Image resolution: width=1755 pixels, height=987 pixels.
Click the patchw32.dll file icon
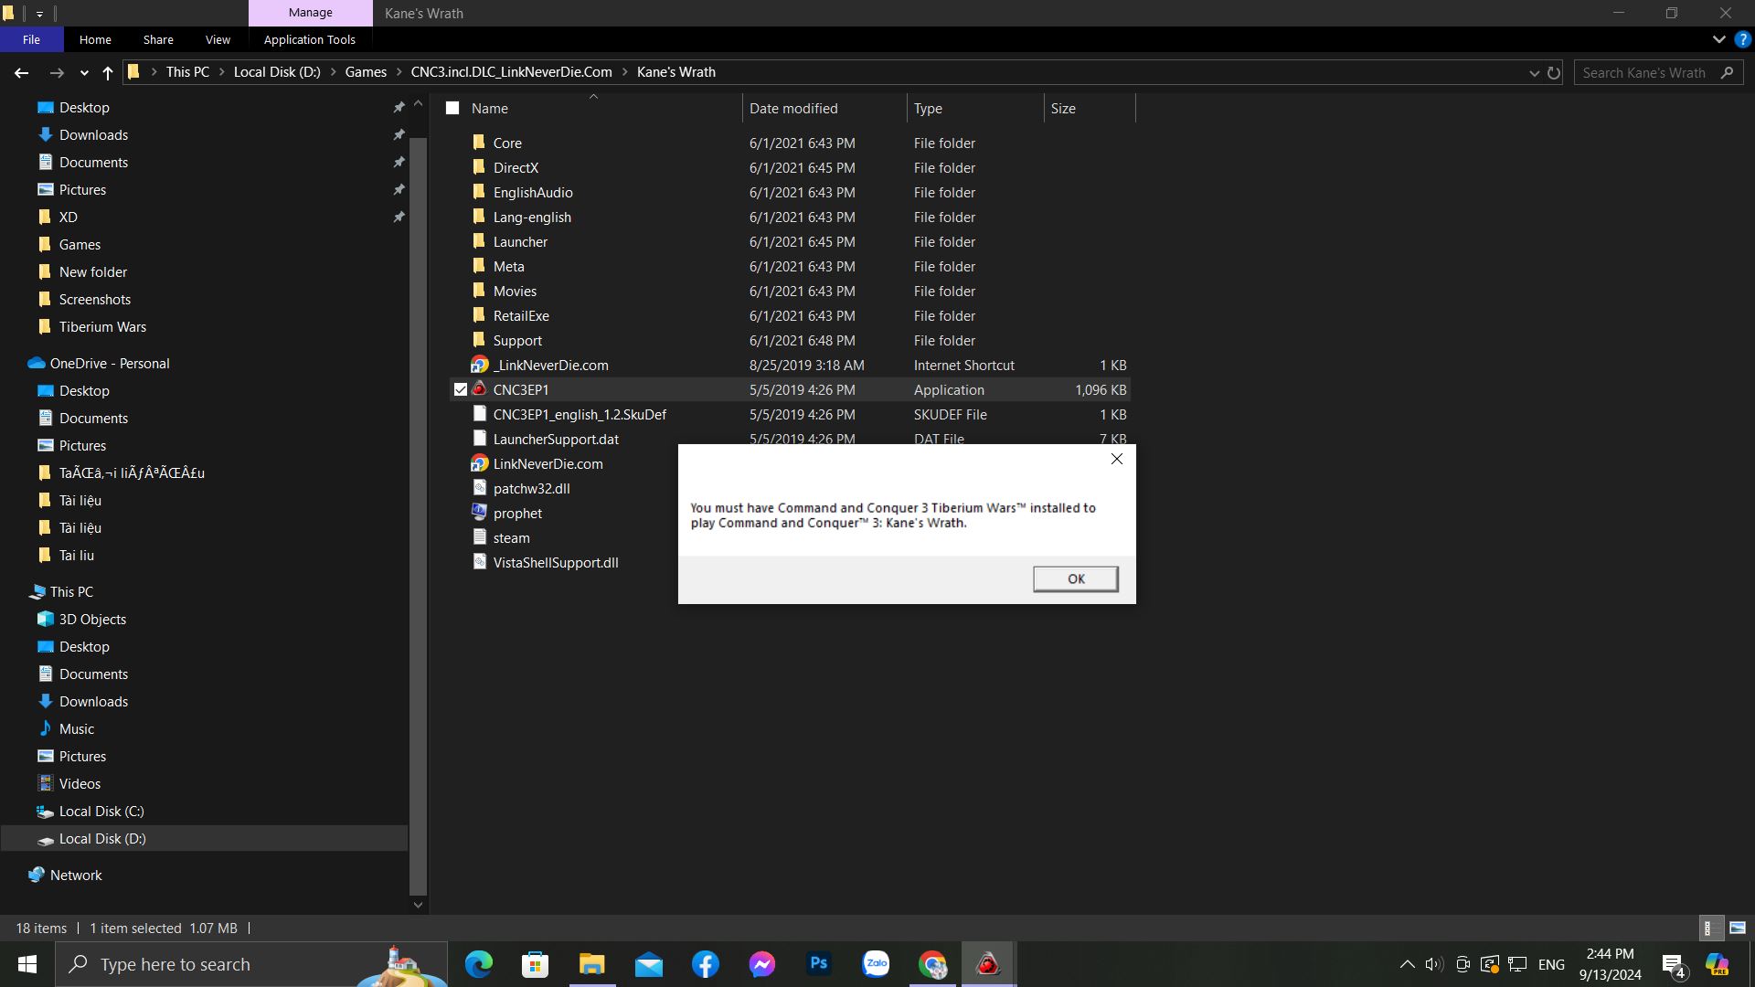coord(479,488)
